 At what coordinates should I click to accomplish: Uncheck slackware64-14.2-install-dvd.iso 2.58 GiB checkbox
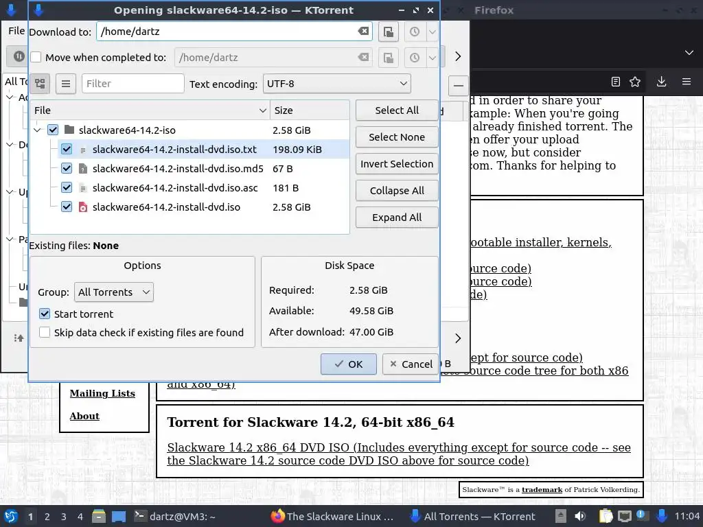[67, 207]
